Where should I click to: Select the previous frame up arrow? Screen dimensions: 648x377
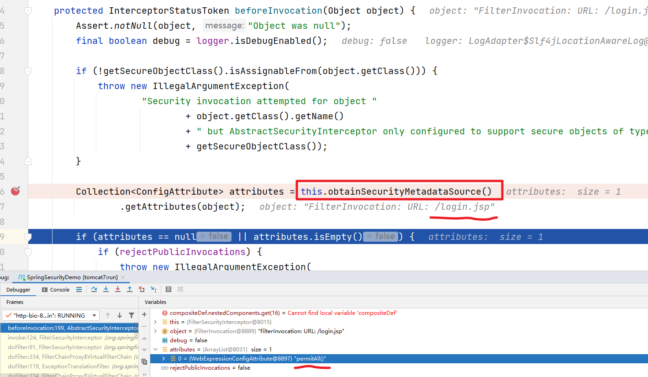[x=108, y=315]
